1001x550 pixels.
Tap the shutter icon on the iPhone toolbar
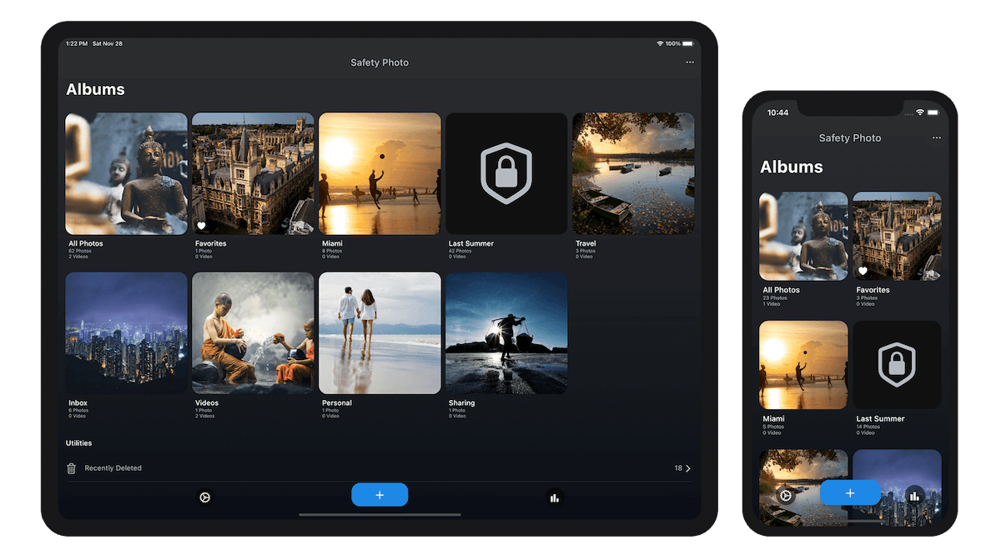click(785, 494)
